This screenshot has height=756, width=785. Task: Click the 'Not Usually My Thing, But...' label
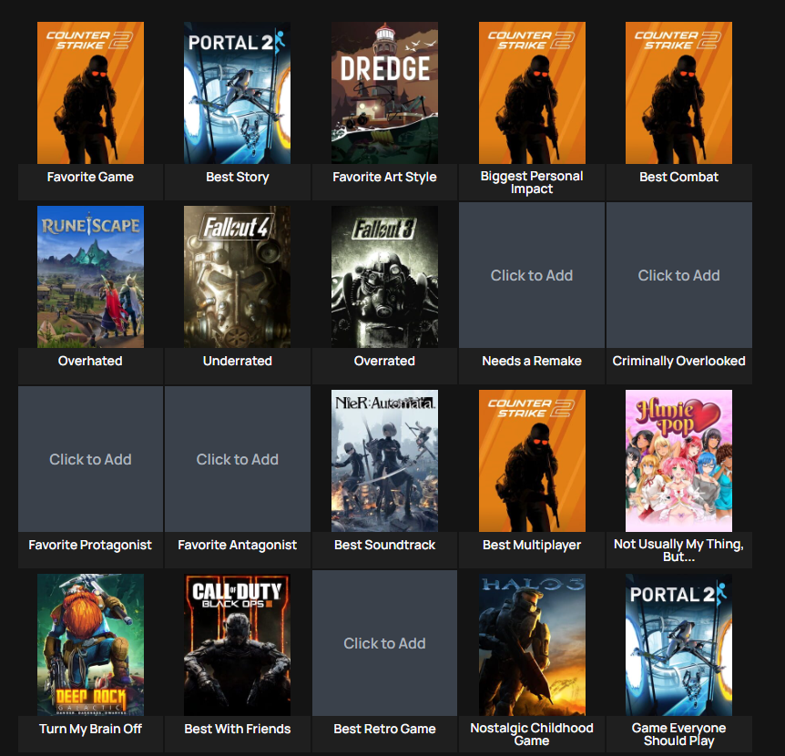pyautogui.click(x=678, y=550)
